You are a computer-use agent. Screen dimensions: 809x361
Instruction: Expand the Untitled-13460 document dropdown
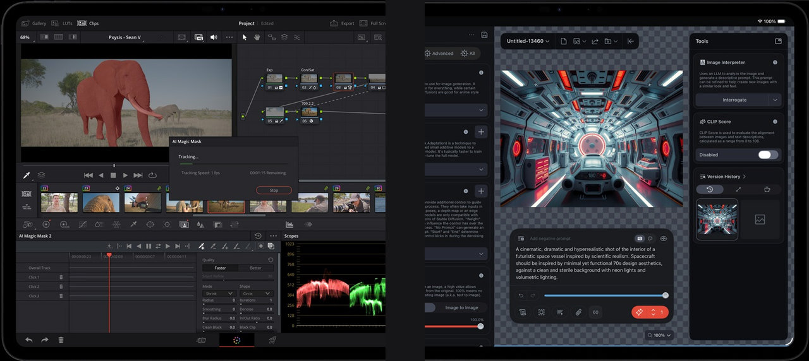tap(528, 41)
